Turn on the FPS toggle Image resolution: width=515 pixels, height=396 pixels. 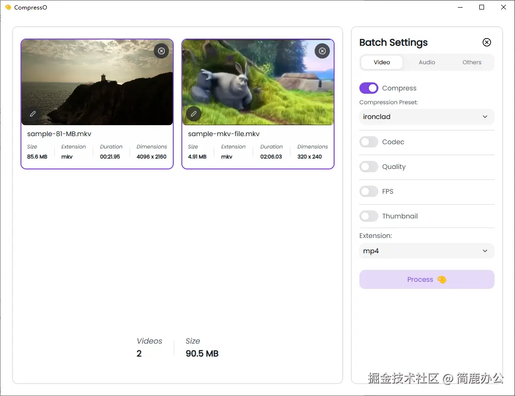[369, 191]
